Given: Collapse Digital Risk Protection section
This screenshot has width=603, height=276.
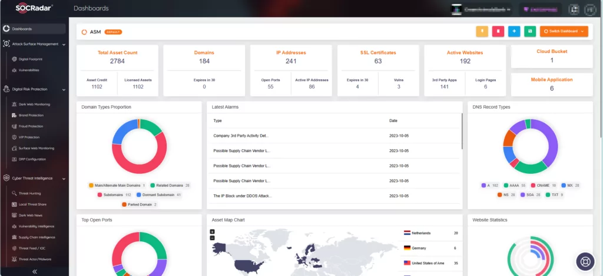Looking at the screenshot, I should (64, 89).
